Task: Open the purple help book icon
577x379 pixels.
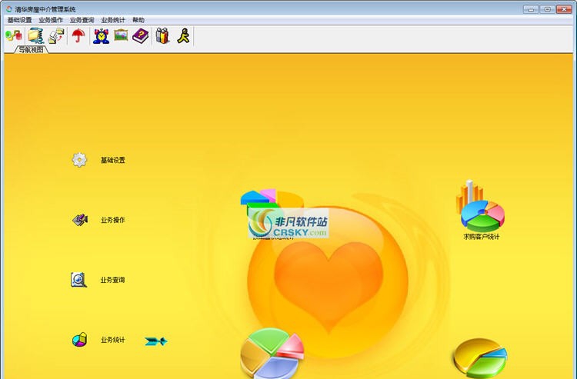Action: point(141,36)
